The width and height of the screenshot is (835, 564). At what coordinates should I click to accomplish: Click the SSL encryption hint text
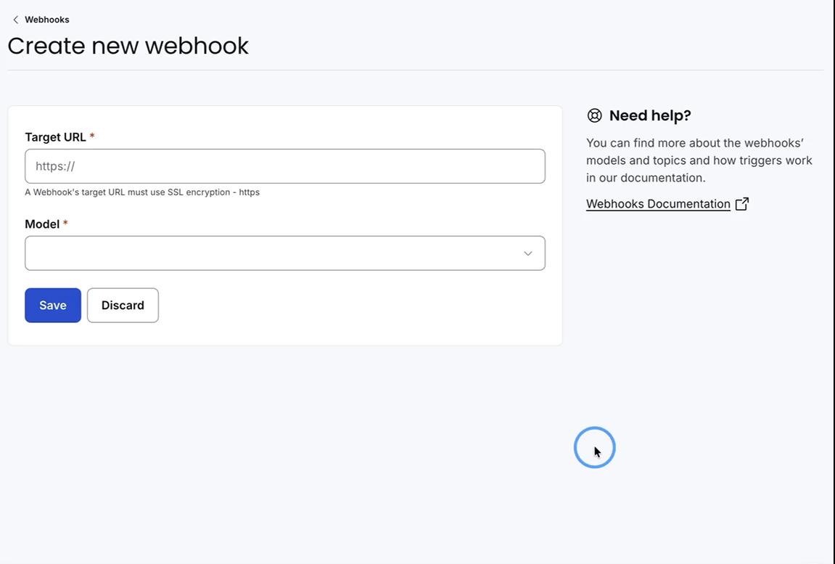click(142, 192)
